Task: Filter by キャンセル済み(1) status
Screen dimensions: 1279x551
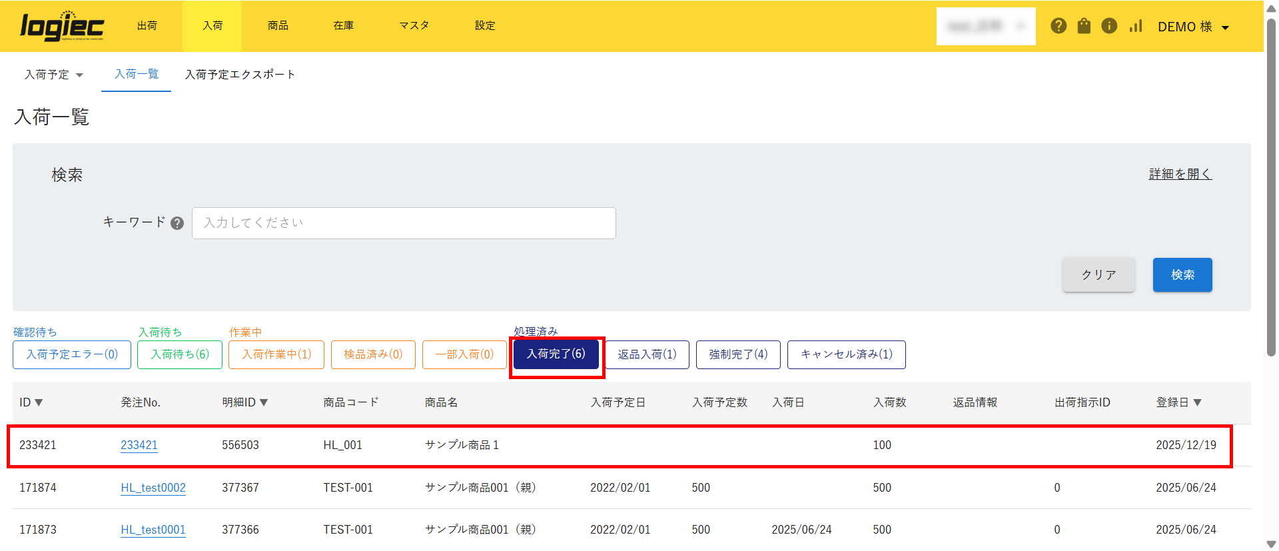Action: click(x=847, y=354)
